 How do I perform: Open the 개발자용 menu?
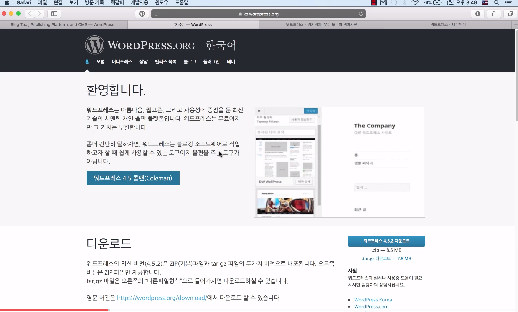point(139,3)
